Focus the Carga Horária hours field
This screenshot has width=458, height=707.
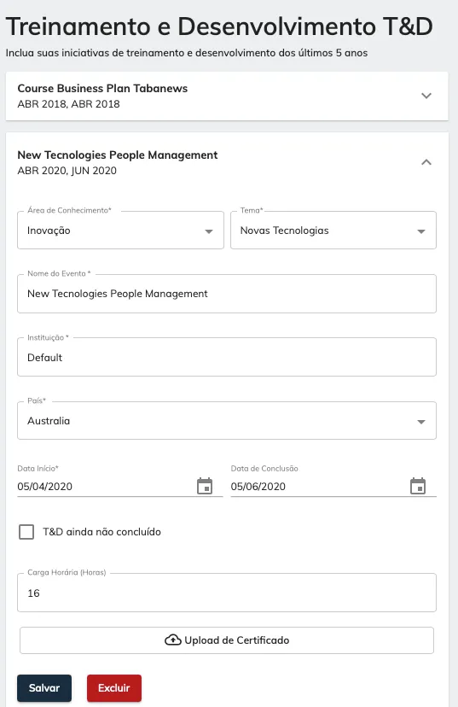(x=227, y=593)
